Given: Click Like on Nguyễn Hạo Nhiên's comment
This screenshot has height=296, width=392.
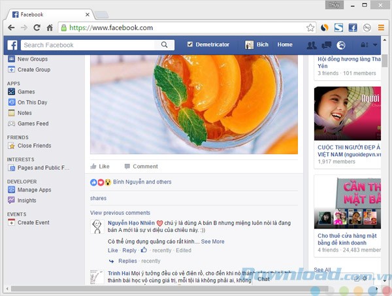Looking at the screenshot, I should (113, 250).
